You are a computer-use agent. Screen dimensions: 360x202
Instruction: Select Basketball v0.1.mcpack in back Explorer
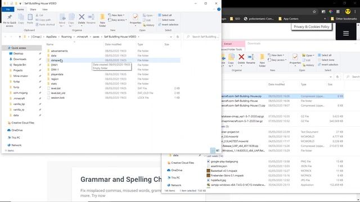(x=224, y=171)
